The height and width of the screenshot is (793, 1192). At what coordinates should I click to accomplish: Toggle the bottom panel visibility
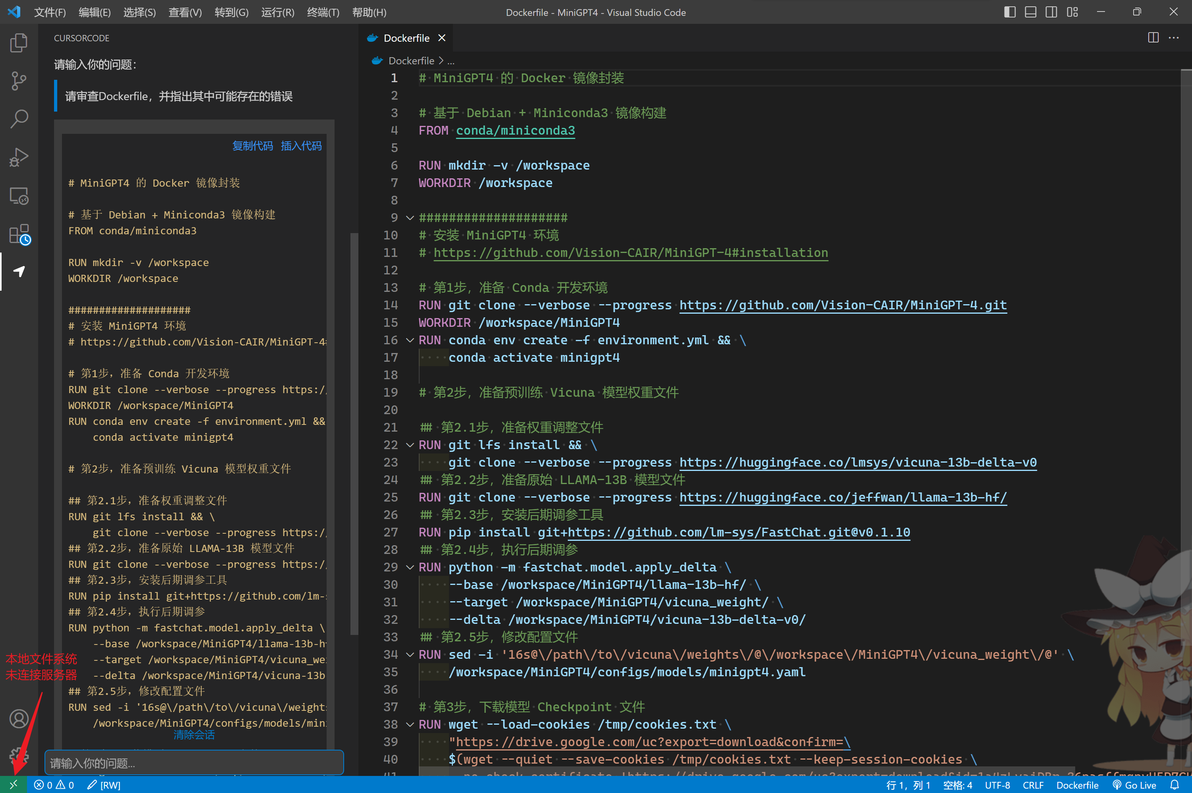click(x=1030, y=12)
